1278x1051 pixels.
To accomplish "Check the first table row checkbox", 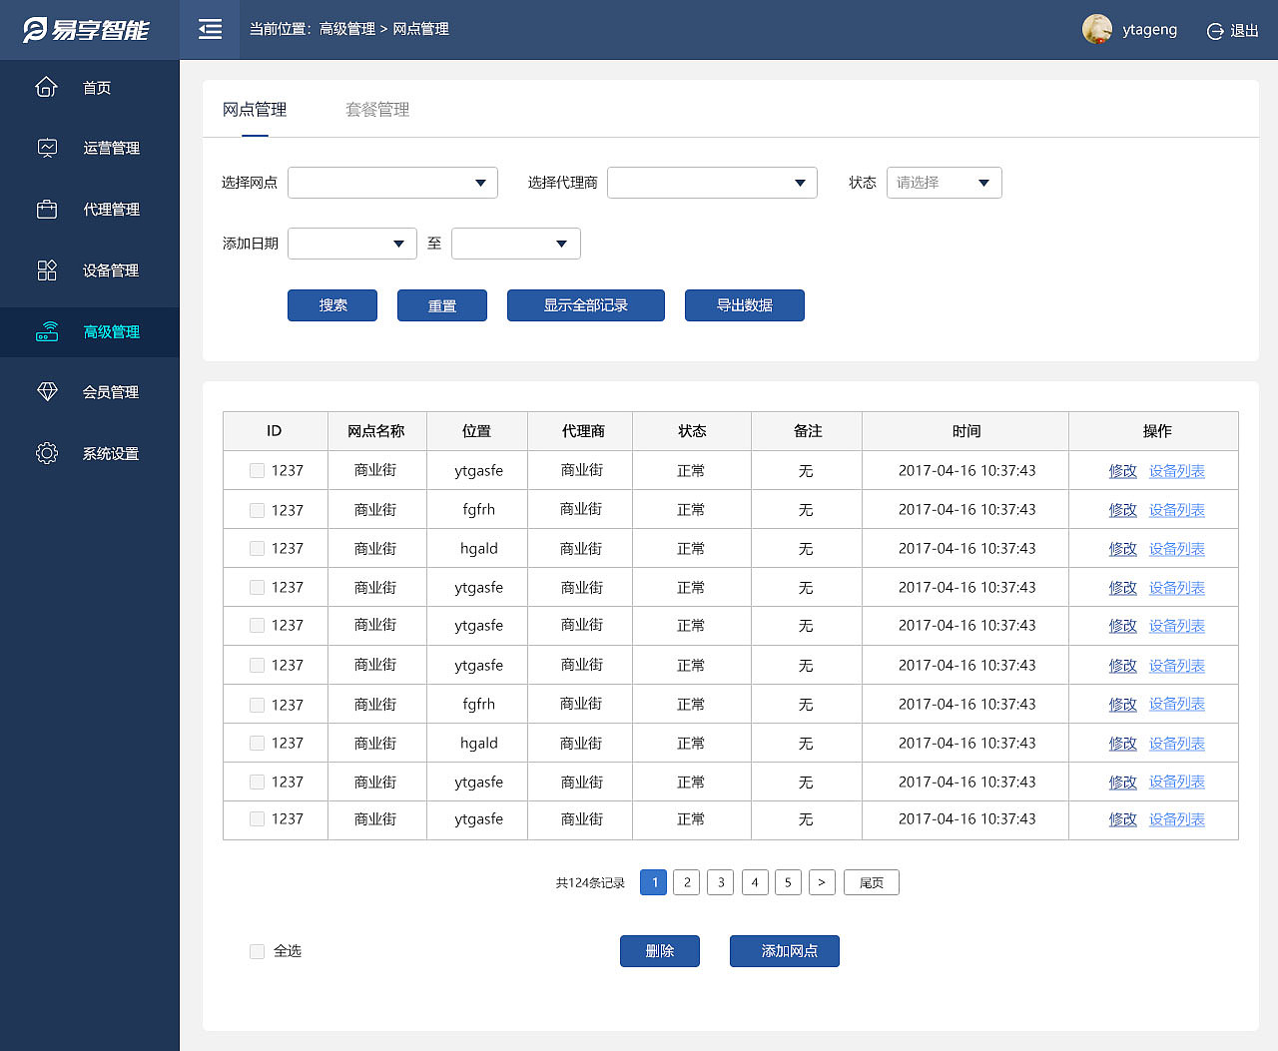I will (257, 470).
